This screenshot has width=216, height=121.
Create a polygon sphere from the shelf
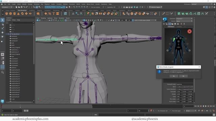[x=7, y=13]
